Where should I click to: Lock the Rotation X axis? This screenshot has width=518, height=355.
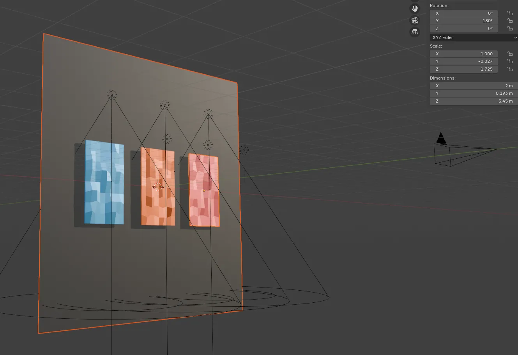[509, 13]
